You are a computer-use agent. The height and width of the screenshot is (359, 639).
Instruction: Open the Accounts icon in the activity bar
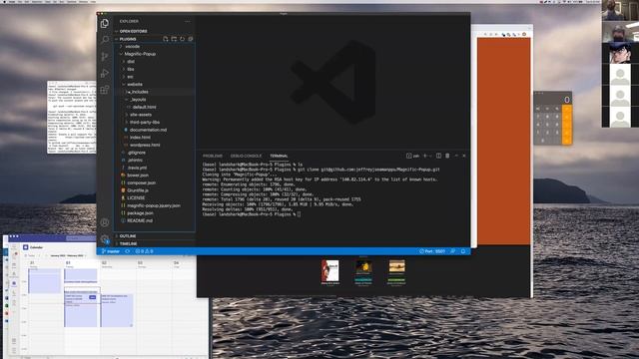tap(105, 222)
